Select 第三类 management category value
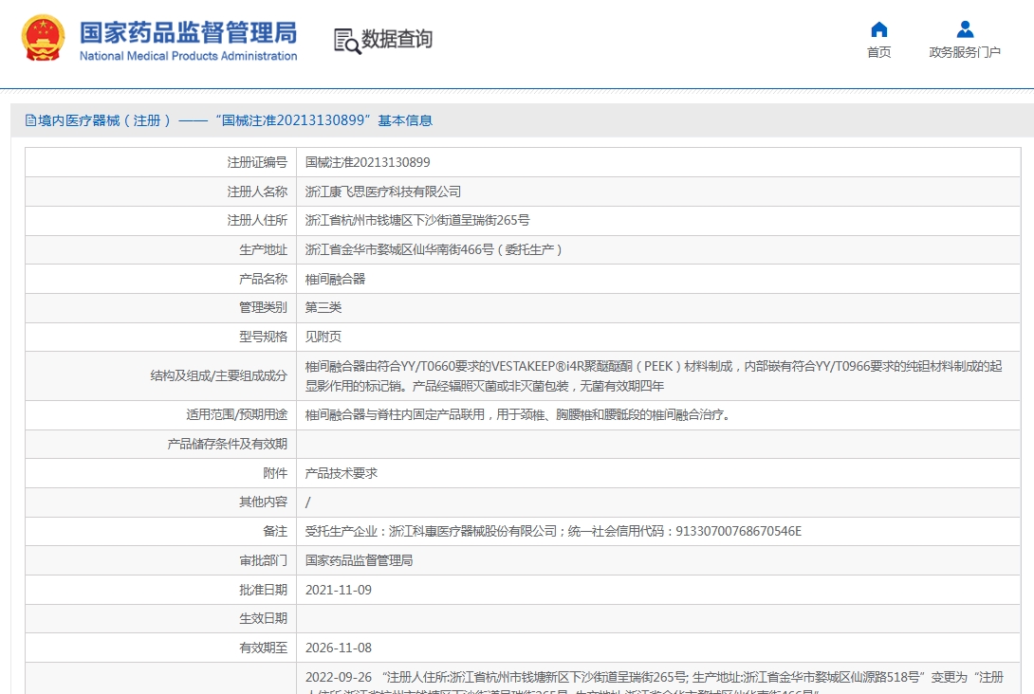This screenshot has width=1034, height=694. (x=323, y=308)
